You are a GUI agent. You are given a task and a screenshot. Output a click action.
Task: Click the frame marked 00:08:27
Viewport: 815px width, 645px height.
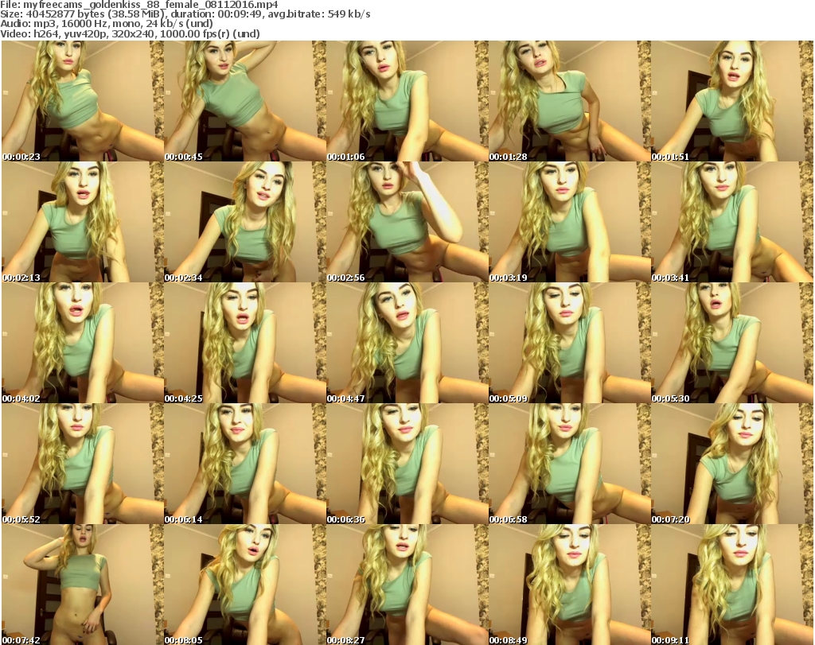(x=407, y=585)
